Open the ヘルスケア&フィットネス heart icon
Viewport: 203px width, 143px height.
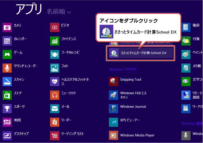(x=55, y=82)
